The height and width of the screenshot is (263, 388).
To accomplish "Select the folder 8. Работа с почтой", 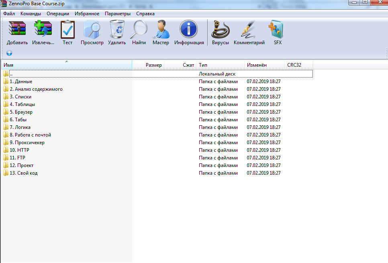I will click(31, 135).
